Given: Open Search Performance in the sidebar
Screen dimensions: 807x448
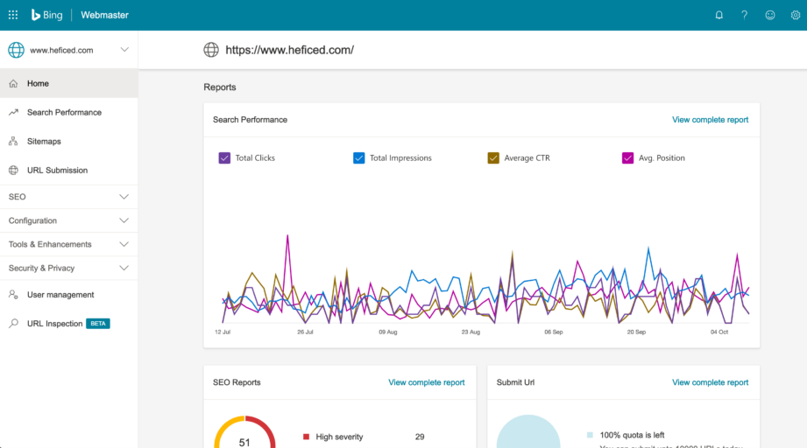Looking at the screenshot, I should 69,112.
